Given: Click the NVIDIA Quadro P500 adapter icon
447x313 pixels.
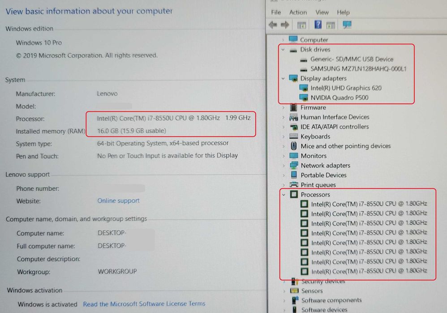Looking at the screenshot, I should point(304,98).
